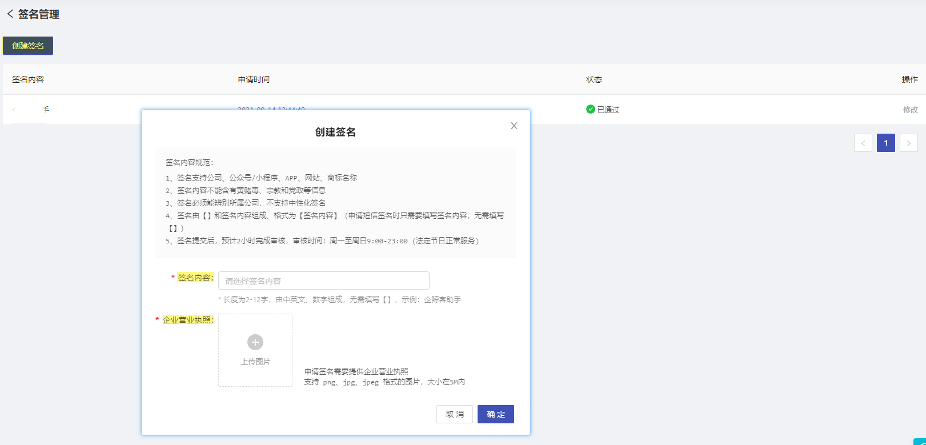Click 修改 link in the table row
Viewport: 926px width, 445px height.
[911, 110]
